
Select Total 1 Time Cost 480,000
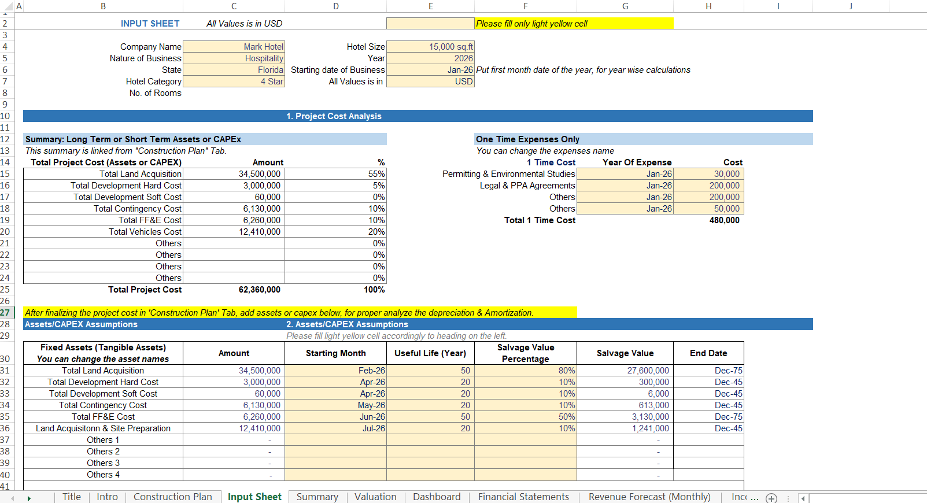(x=708, y=220)
